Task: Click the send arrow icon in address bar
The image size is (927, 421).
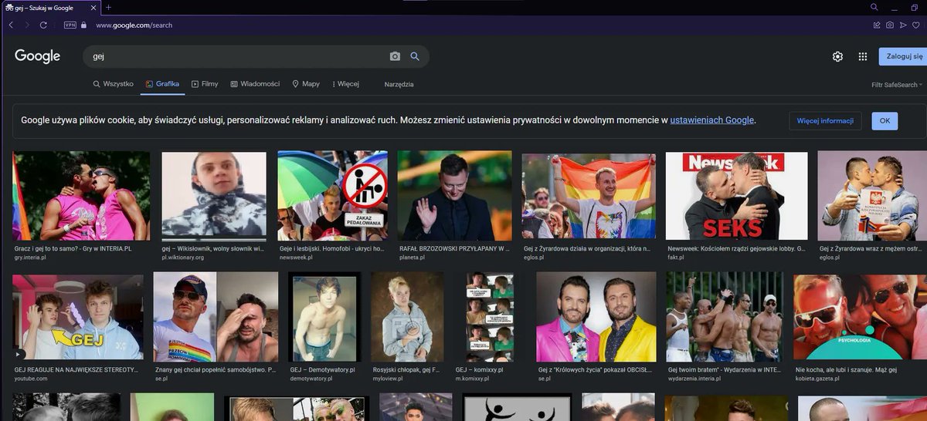Action: (903, 25)
